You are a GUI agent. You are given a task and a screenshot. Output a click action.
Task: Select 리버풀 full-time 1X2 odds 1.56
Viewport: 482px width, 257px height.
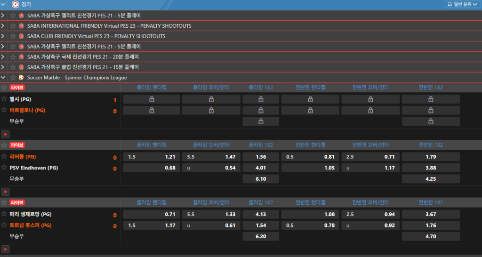click(261, 157)
